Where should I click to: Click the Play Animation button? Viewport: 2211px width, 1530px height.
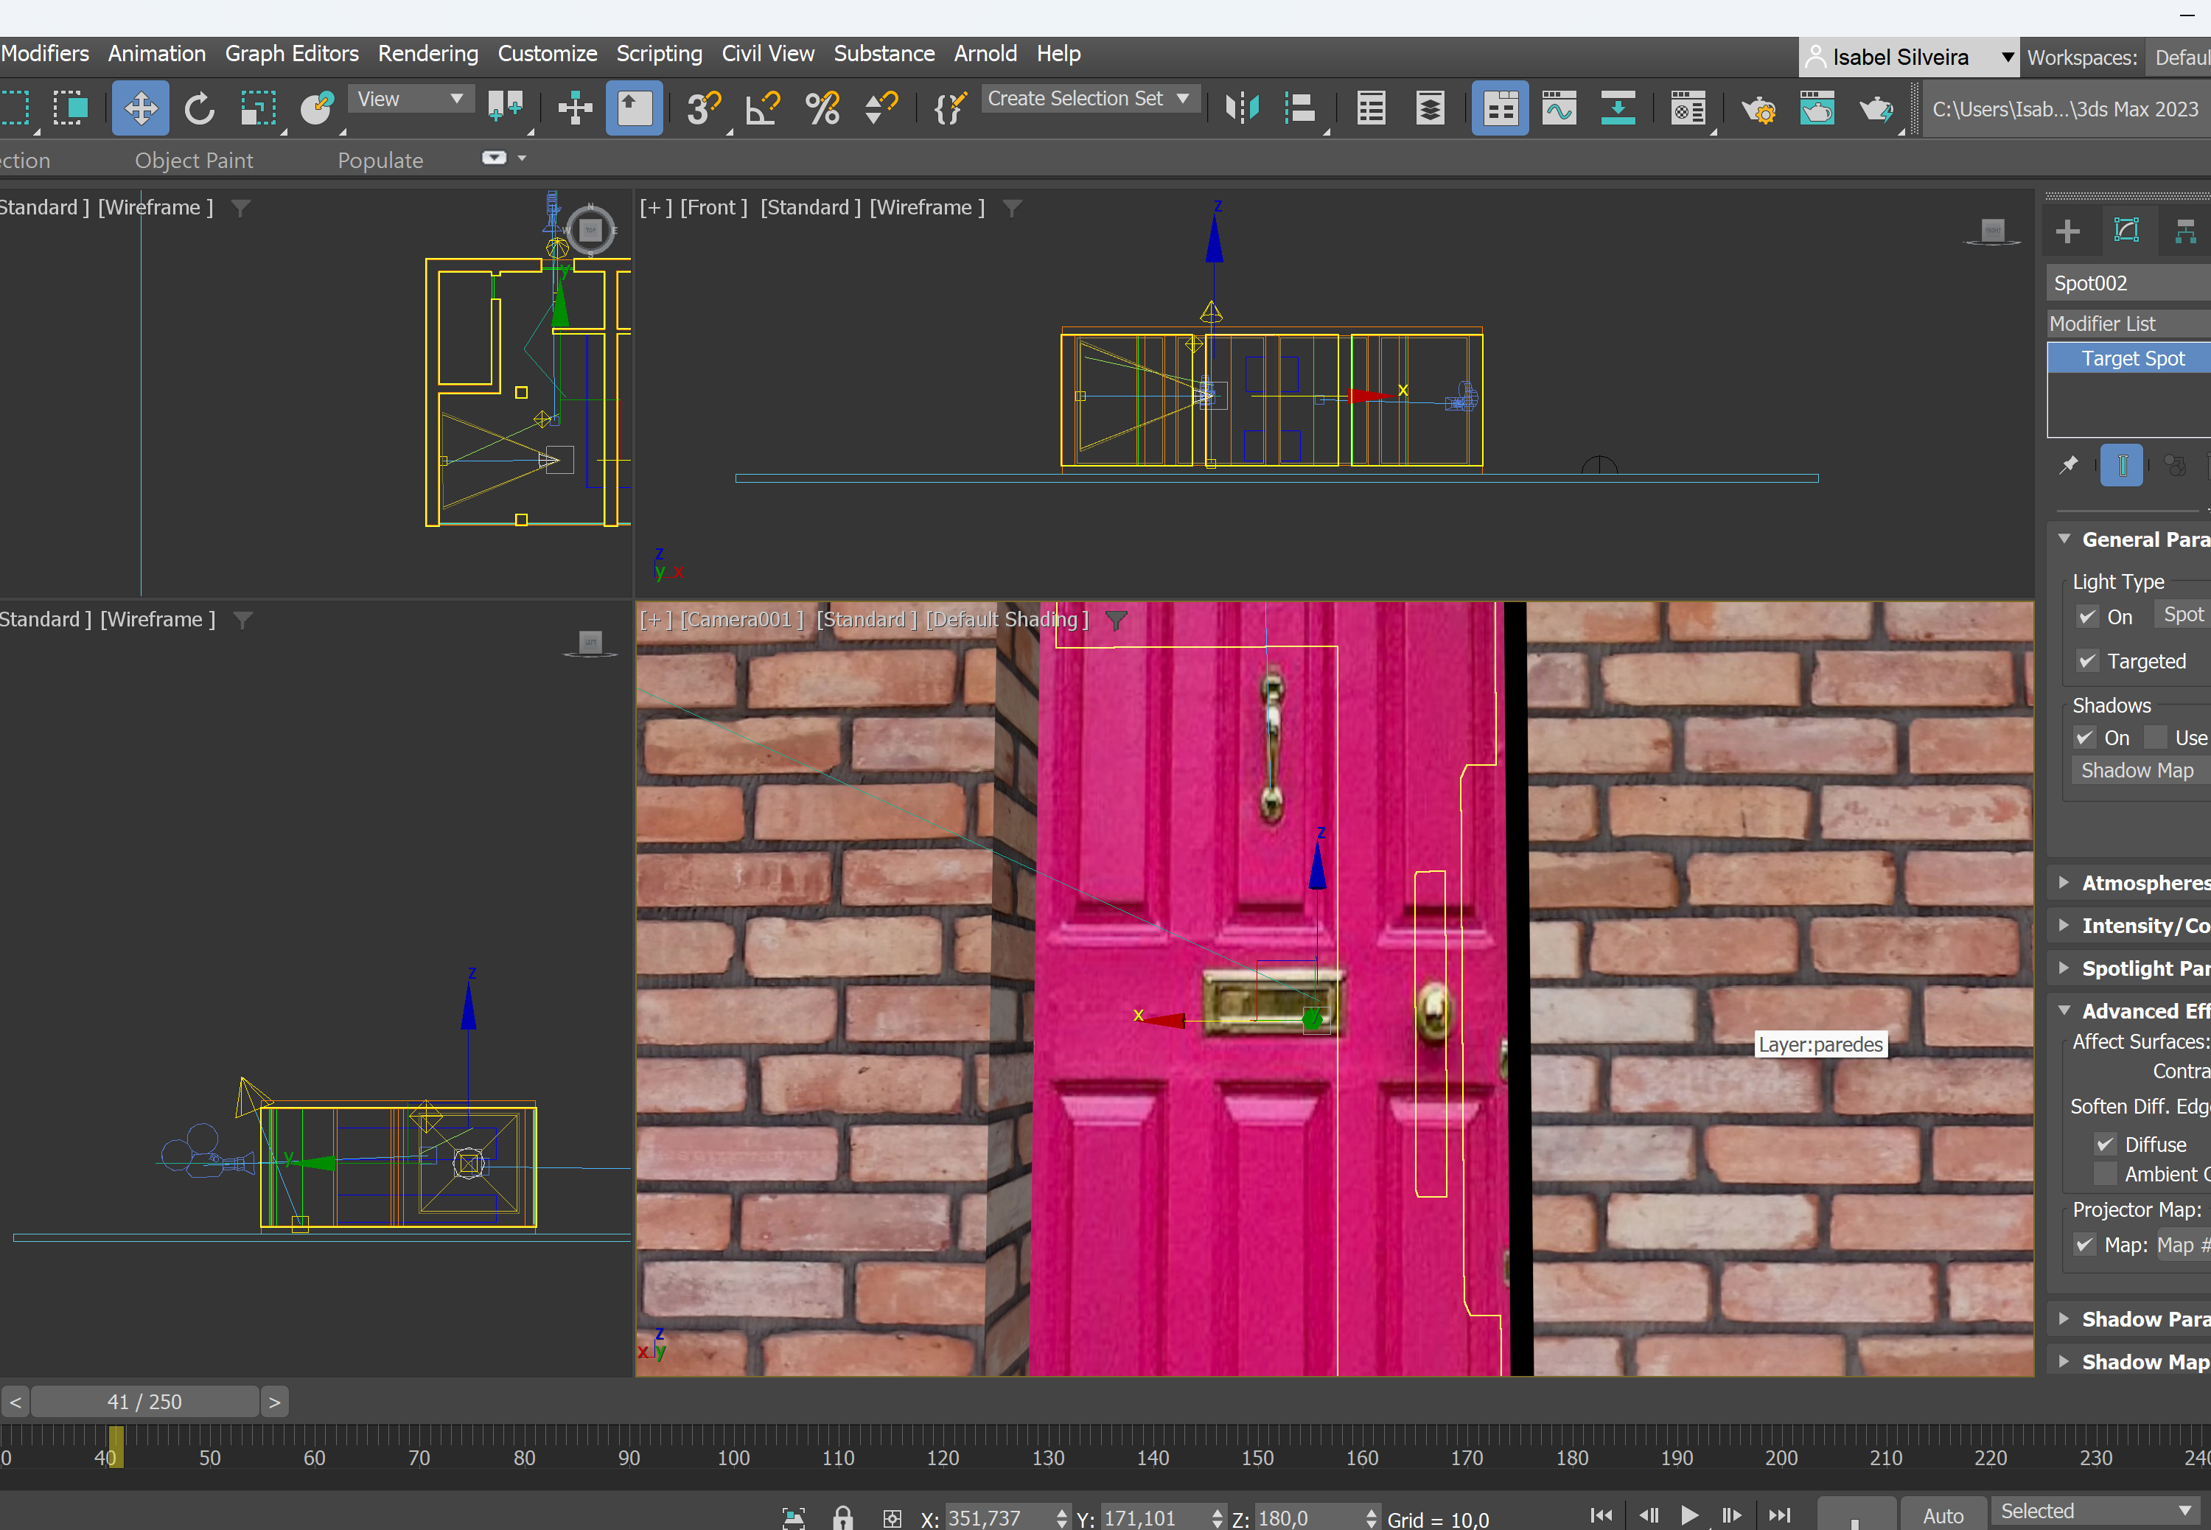point(1690,1515)
